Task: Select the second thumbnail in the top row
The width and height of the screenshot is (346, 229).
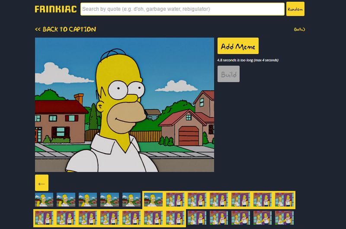Action: [x=66, y=200]
